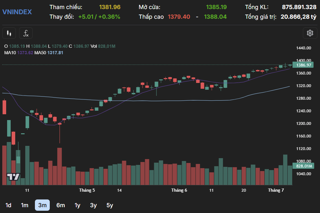Image resolution: width=320 pixels, height=213 pixels.
Task: Show the 1y time range
Action: (x=77, y=205)
